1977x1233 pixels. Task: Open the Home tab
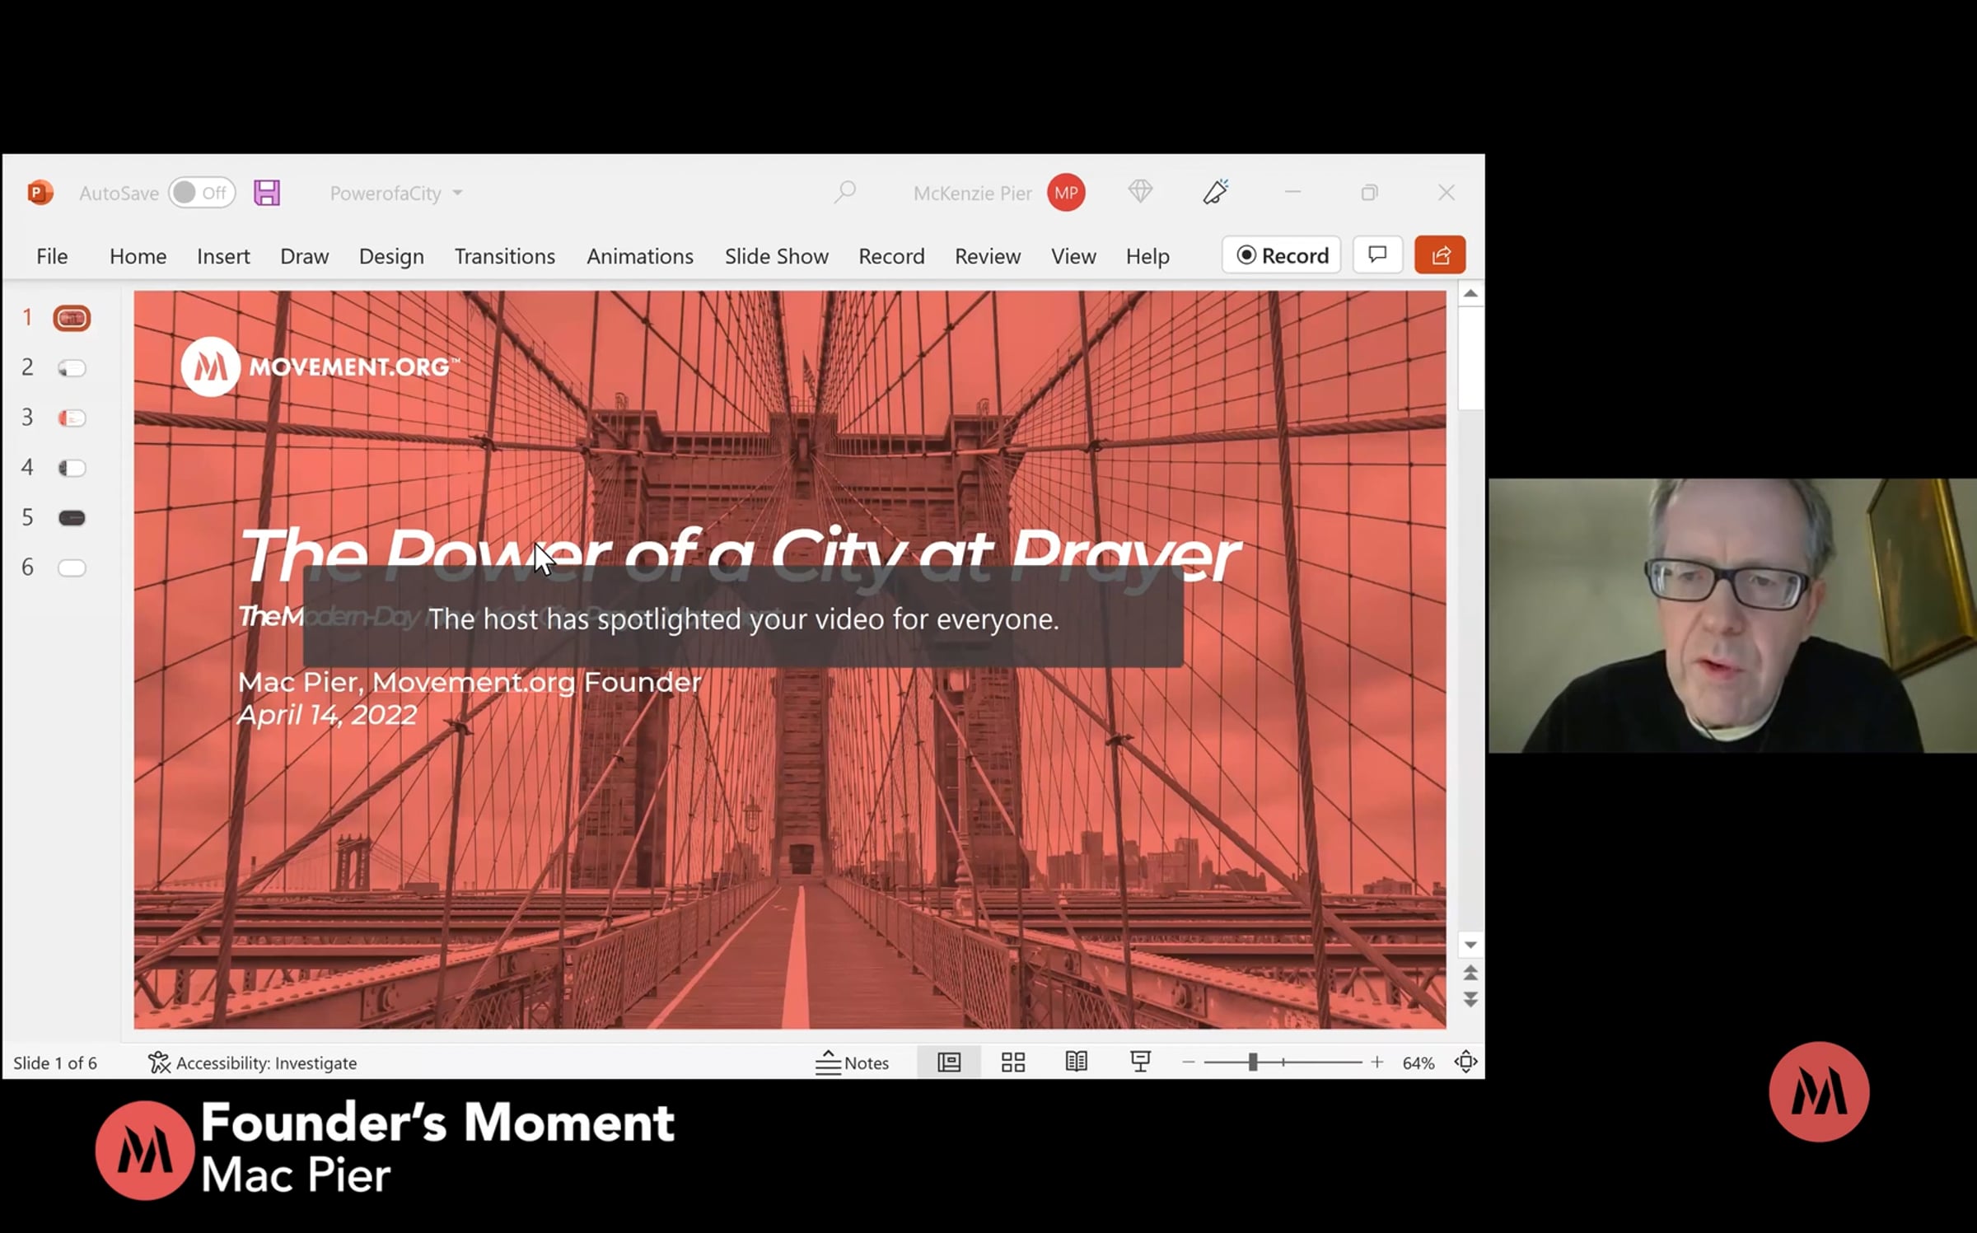click(138, 256)
